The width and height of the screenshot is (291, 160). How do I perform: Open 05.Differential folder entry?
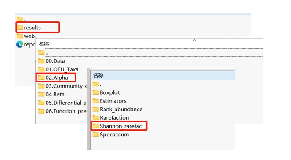point(62,103)
